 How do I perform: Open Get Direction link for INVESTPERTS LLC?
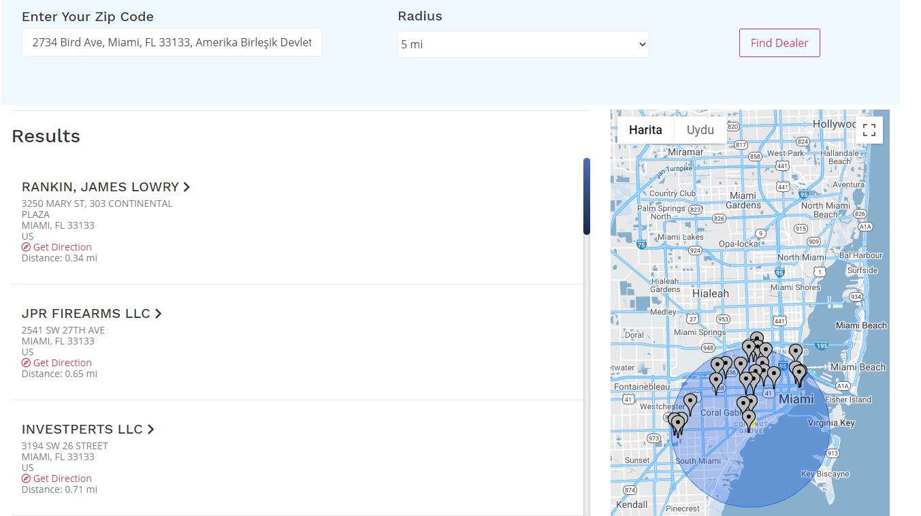pos(62,479)
